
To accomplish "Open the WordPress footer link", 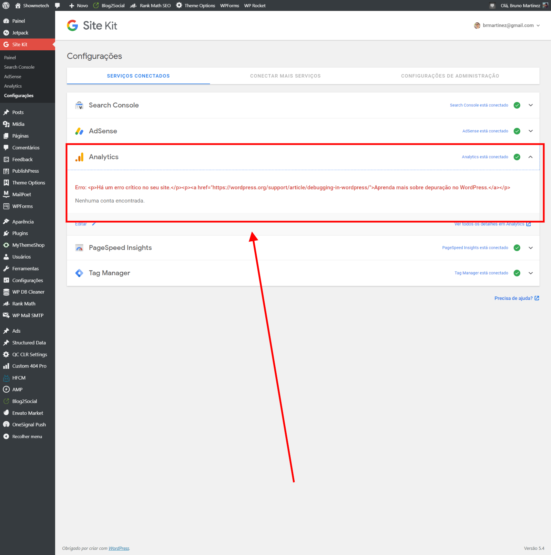I will (119, 548).
